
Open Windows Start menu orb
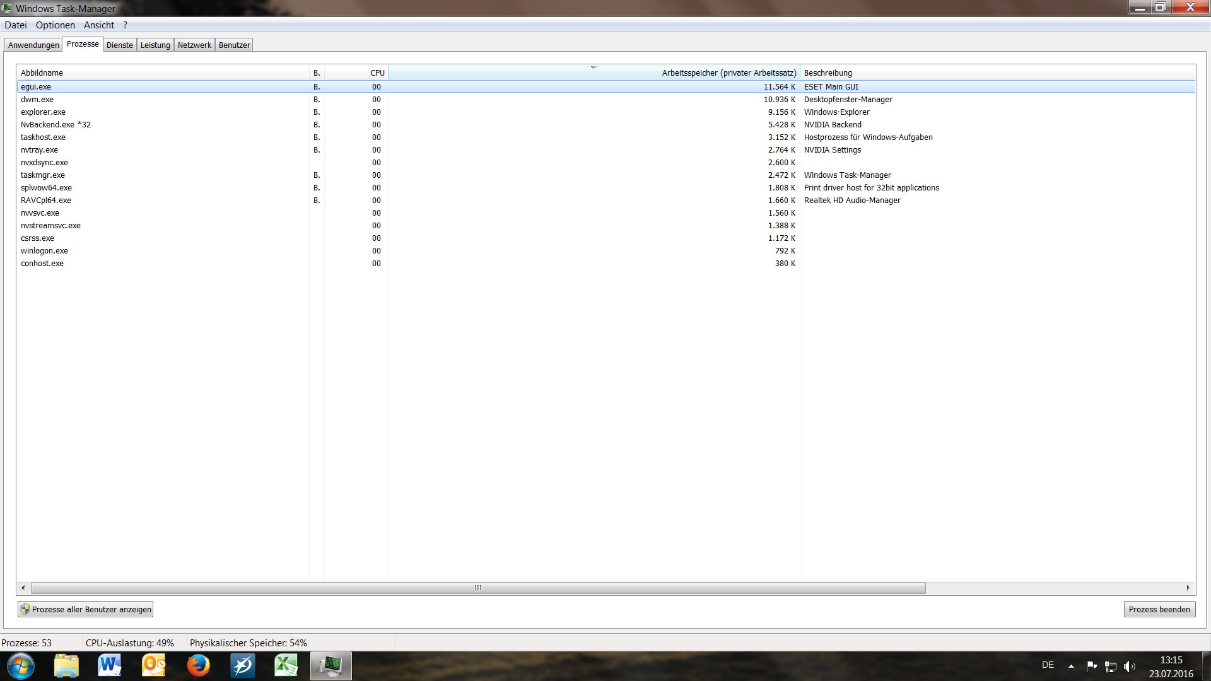[x=20, y=666]
